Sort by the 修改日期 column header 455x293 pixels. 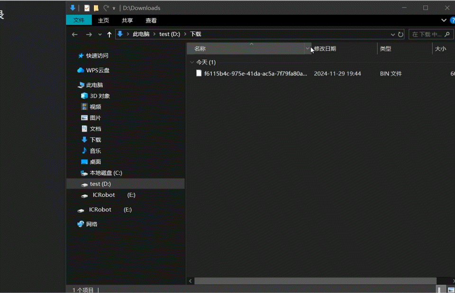[x=325, y=48]
